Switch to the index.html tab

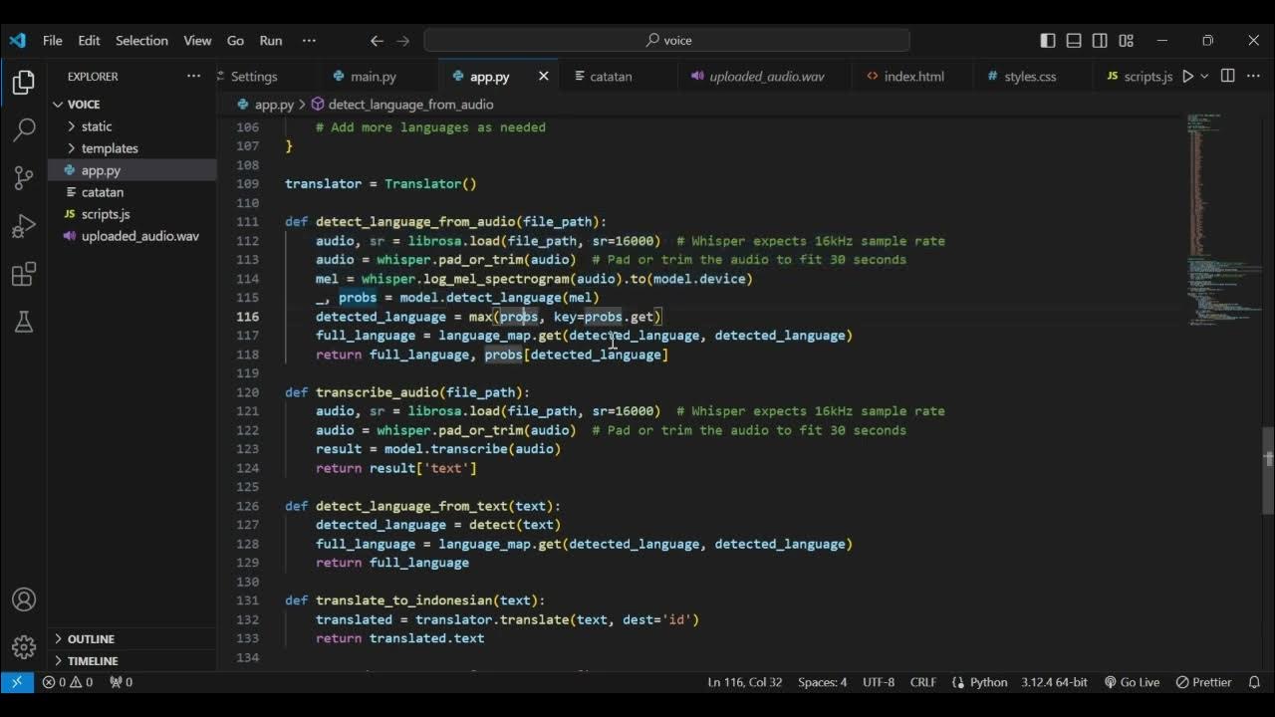click(x=913, y=77)
